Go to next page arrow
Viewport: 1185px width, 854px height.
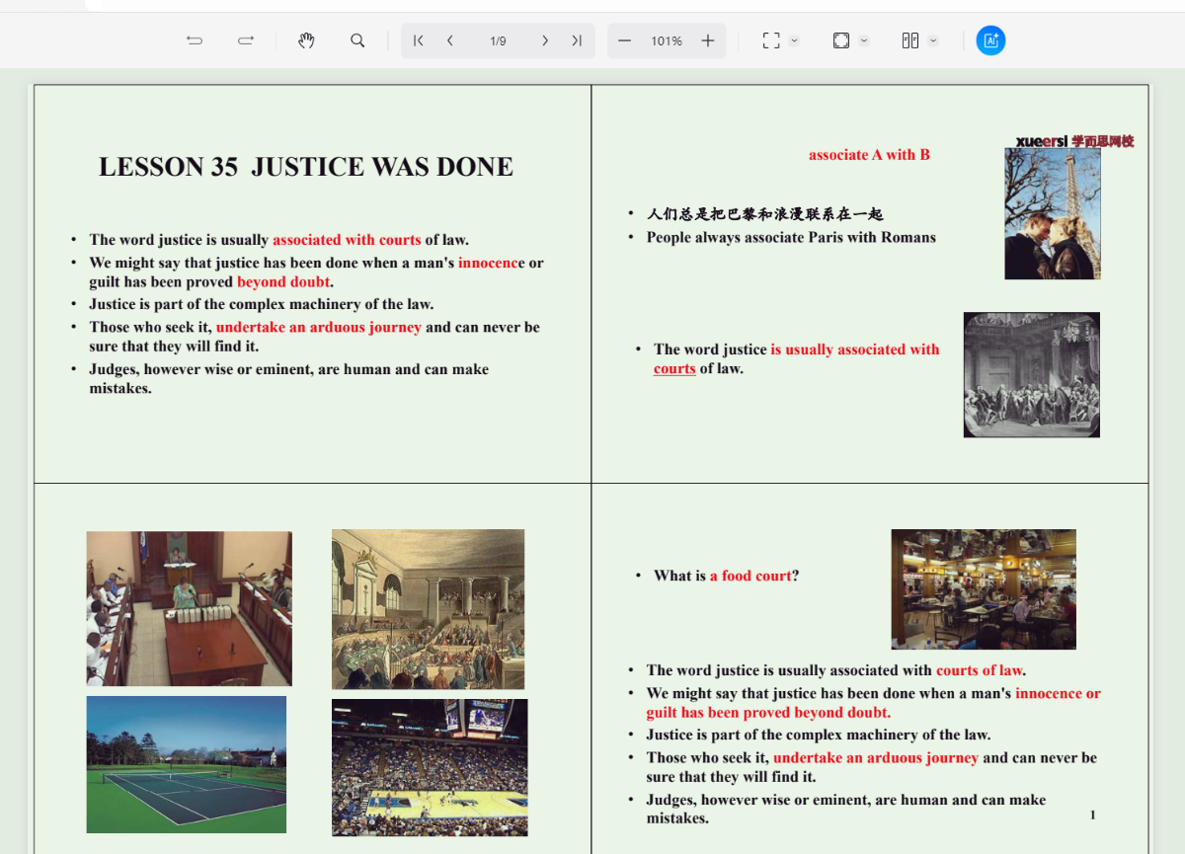point(544,40)
